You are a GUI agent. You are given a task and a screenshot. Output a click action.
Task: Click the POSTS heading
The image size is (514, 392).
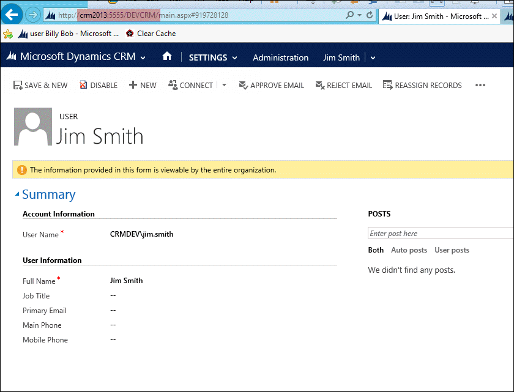(x=379, y=214)
